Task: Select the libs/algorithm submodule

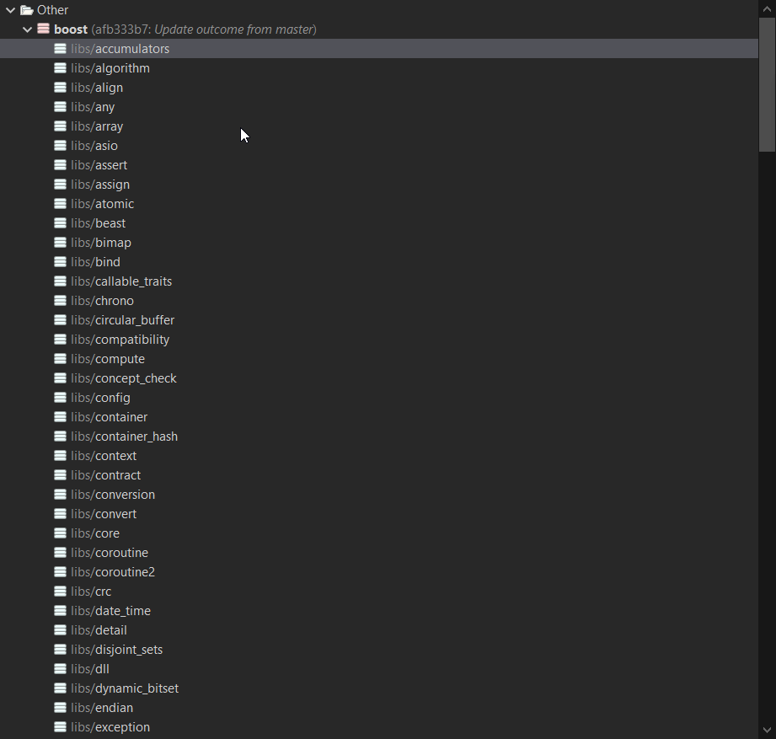Action: click(378, 68)
